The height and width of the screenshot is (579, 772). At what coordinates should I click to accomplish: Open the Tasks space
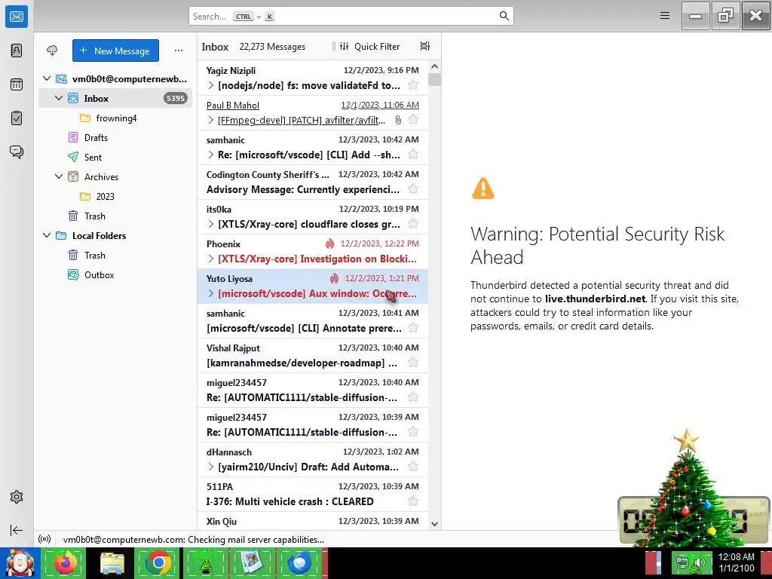17,118
